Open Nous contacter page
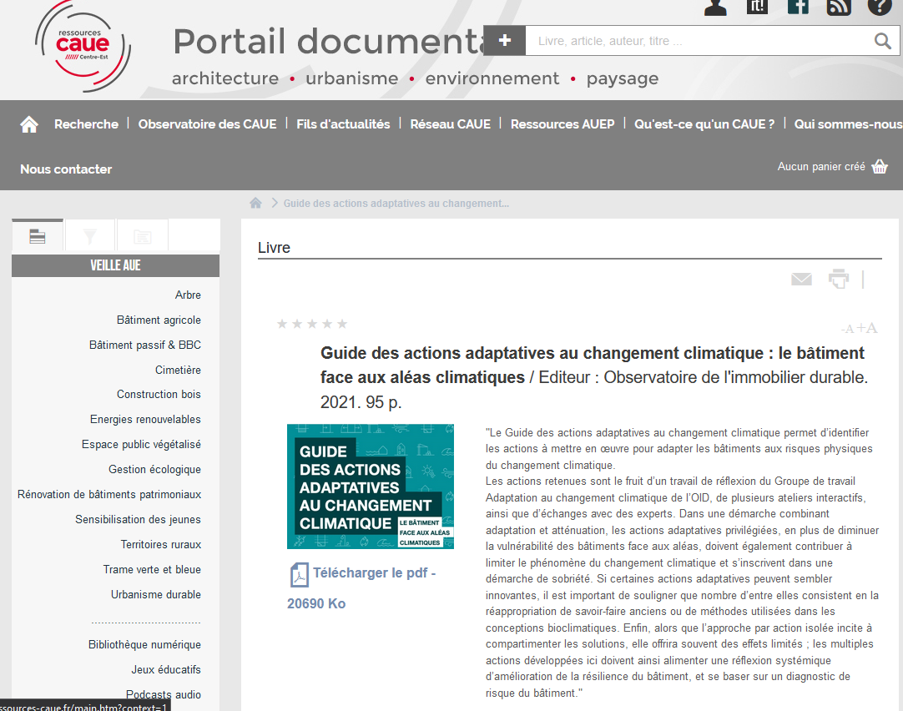This screenshot has height=711, width=903. point(66,169)
